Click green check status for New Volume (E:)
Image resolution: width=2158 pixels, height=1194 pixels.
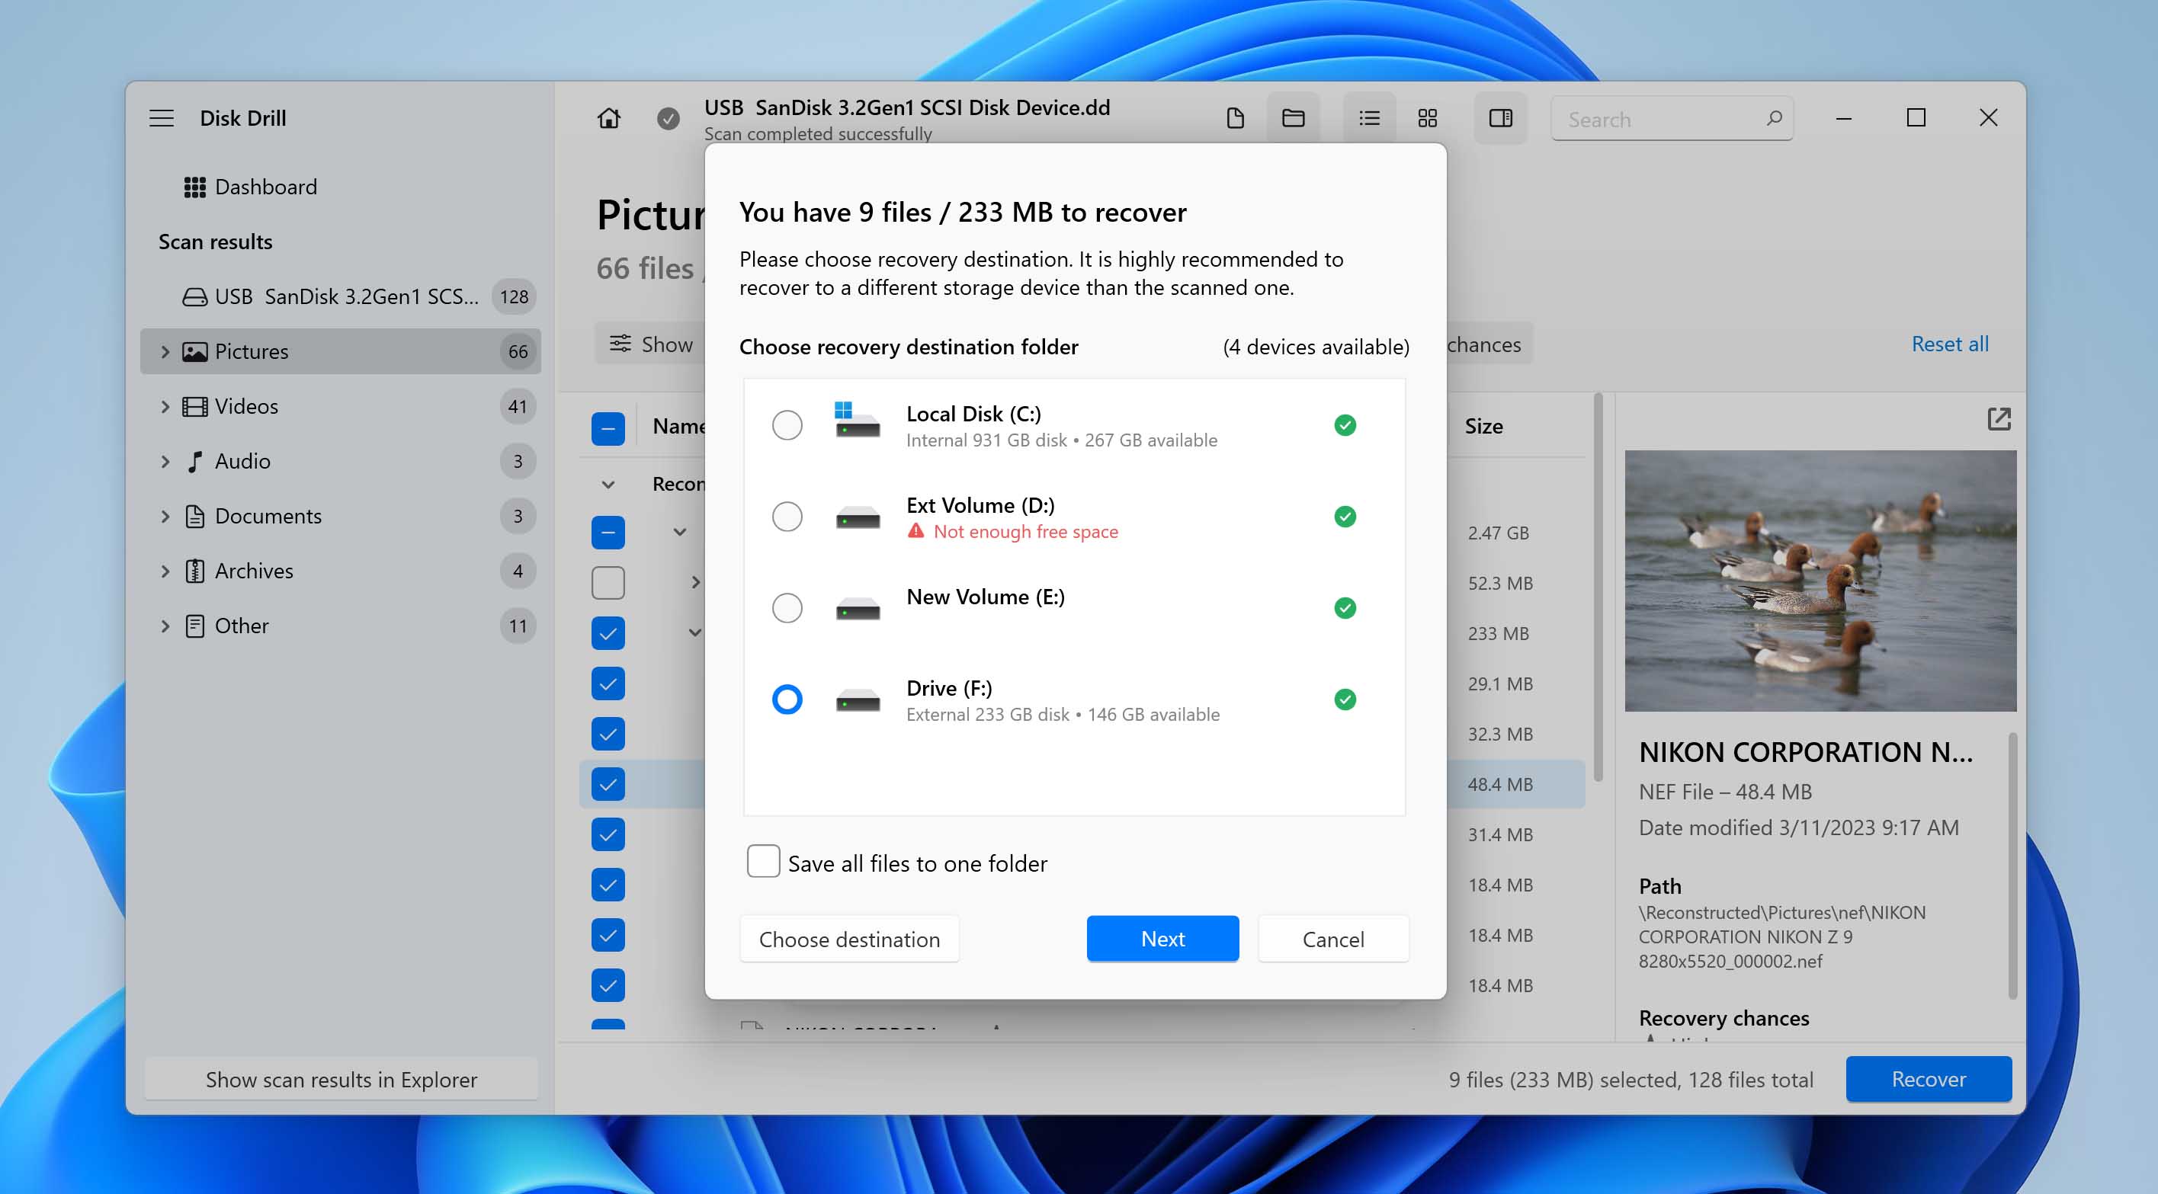point(1345,608)
